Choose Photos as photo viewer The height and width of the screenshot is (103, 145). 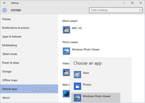click(x=96, y=86)
